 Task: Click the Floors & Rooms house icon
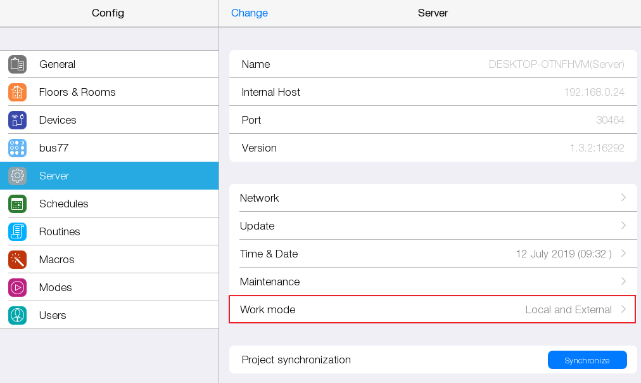[x=18, y=92]
